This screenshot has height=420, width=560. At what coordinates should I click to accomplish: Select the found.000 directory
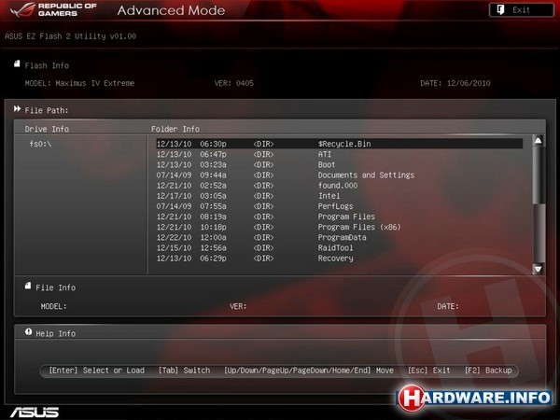pos(340,186)
